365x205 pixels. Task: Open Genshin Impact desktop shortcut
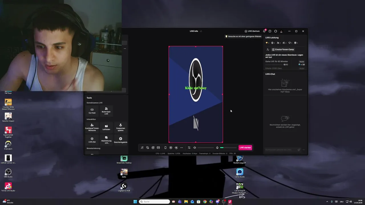[x=8, y=117]
